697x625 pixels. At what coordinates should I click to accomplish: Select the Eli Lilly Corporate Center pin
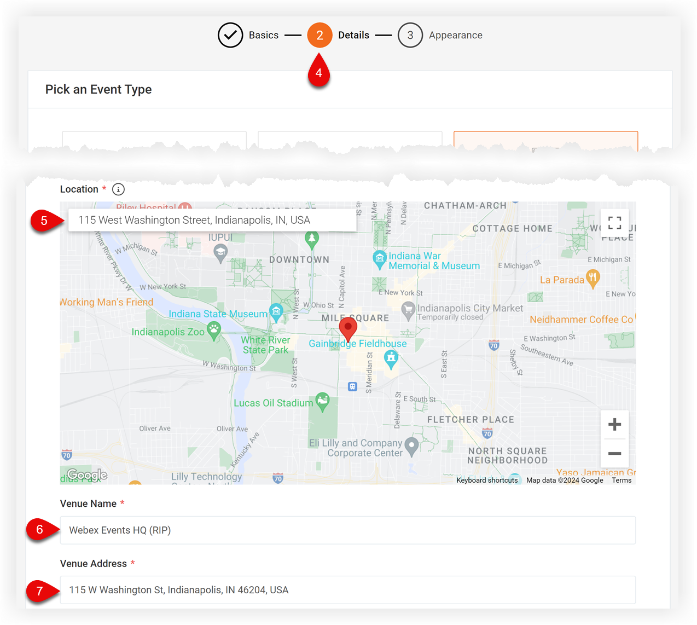coord(411,447)
